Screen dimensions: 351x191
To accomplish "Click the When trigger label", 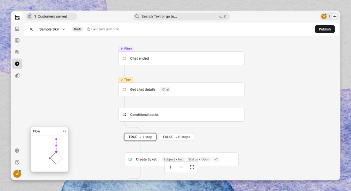I will (126, 49).
